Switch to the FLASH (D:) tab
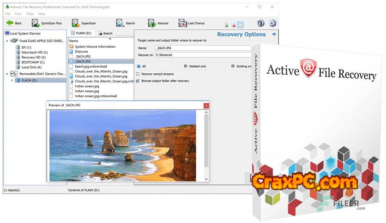 tap(81, 33)
